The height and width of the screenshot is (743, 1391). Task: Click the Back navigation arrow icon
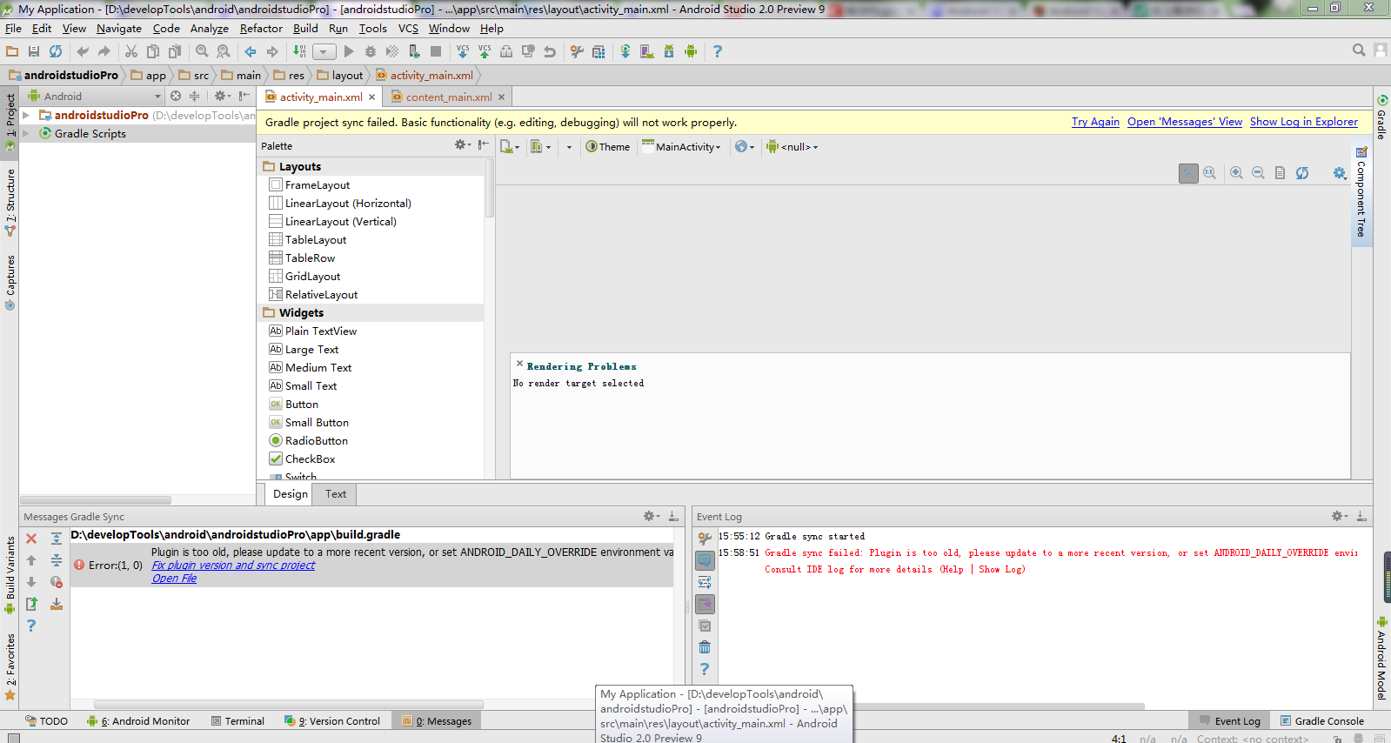pyautogui.click(x=251, y=51)
